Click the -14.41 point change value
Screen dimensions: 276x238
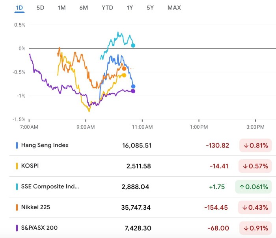(219, 166)
